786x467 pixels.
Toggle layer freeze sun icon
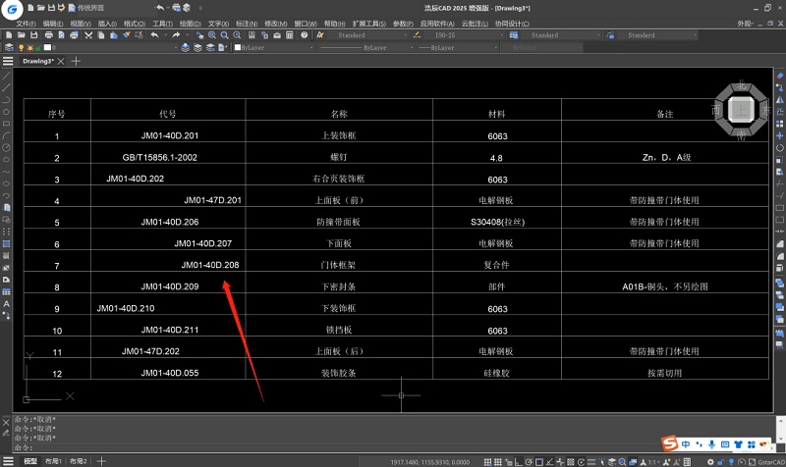[30, 47]
